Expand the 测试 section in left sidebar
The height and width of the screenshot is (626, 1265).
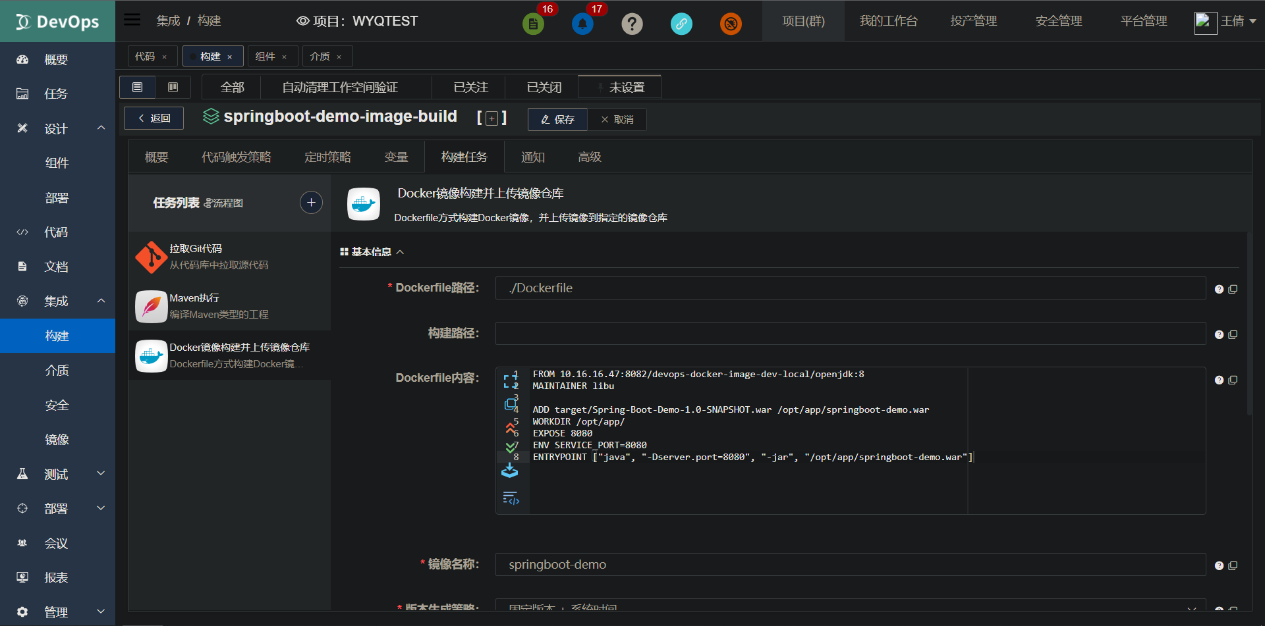click(x=56, y=473)
